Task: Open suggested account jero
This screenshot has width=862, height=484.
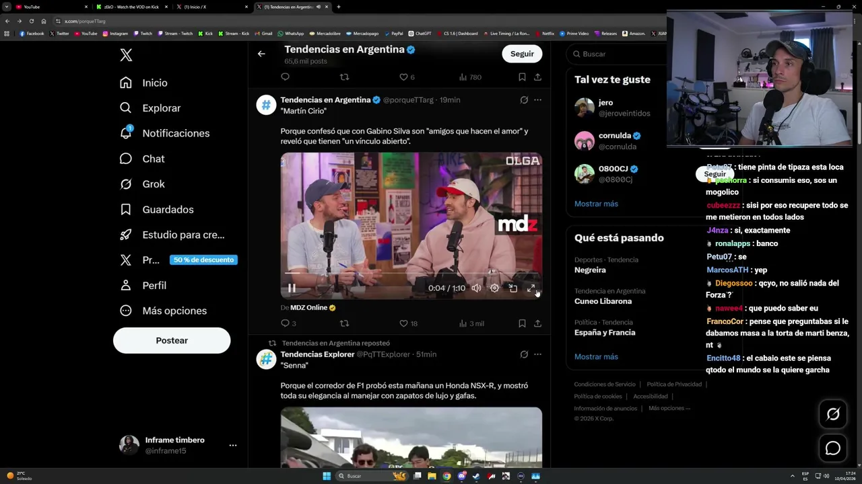Action: click(x=585, y=108)
